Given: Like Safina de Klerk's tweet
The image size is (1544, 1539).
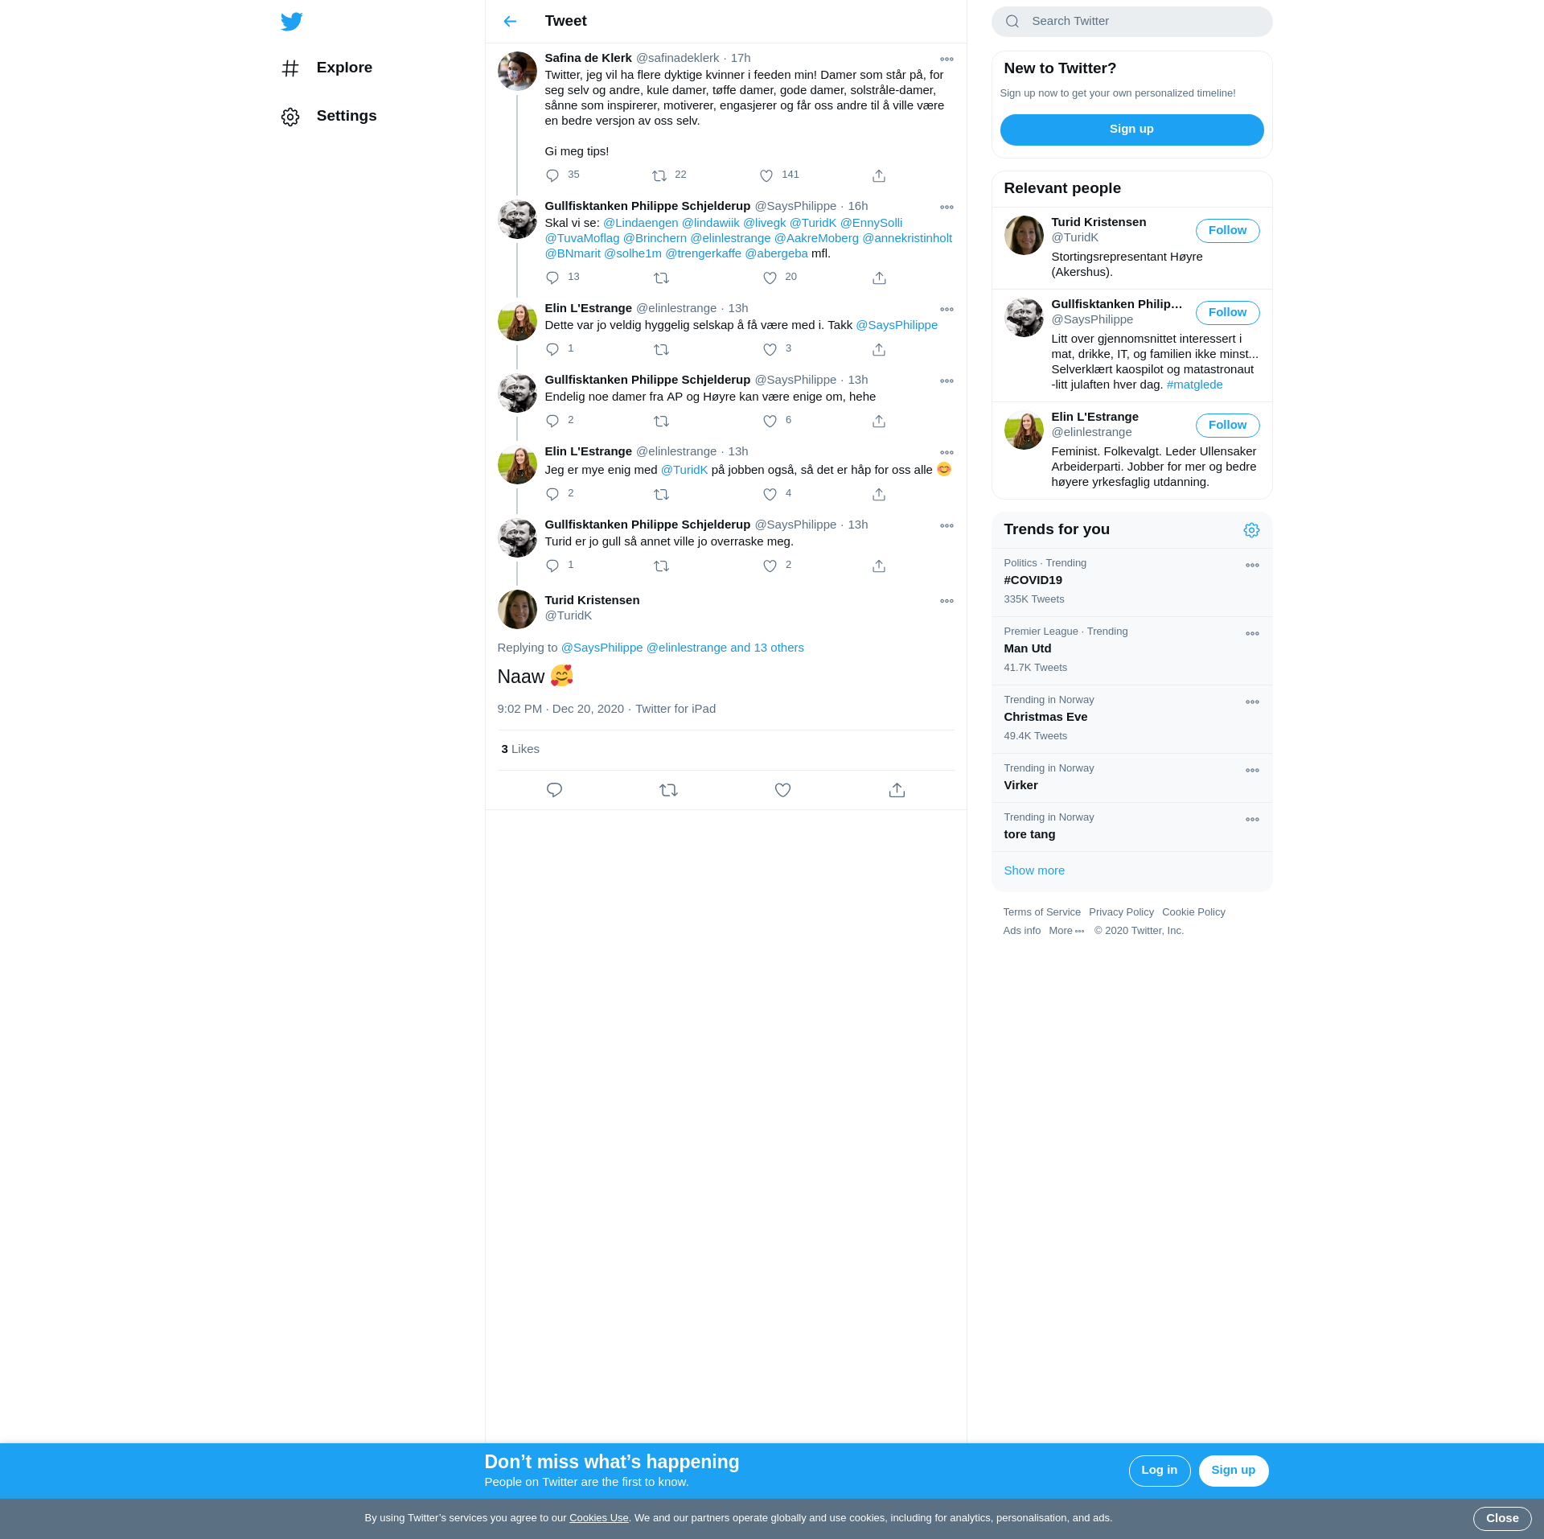Looking at the screenshot, I should click(x=766, y=175).
